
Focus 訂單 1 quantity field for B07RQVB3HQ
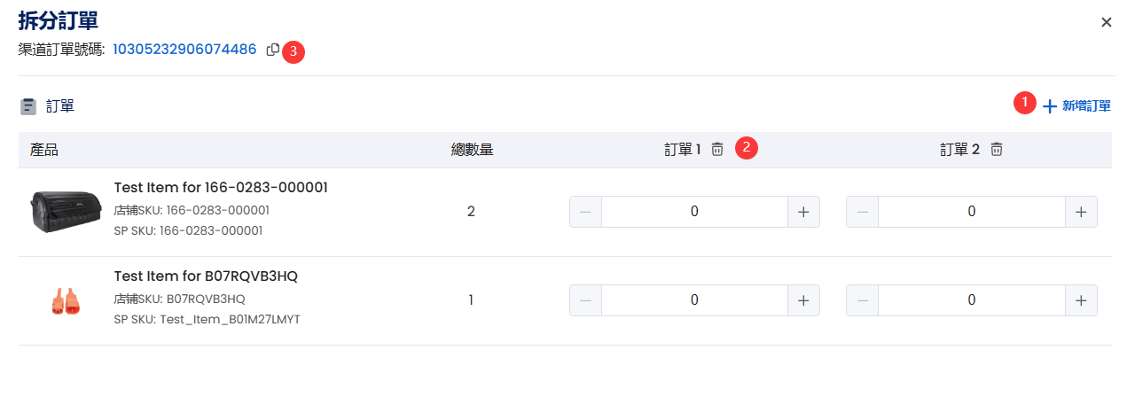pyautogui.click(x=694, y=300)
